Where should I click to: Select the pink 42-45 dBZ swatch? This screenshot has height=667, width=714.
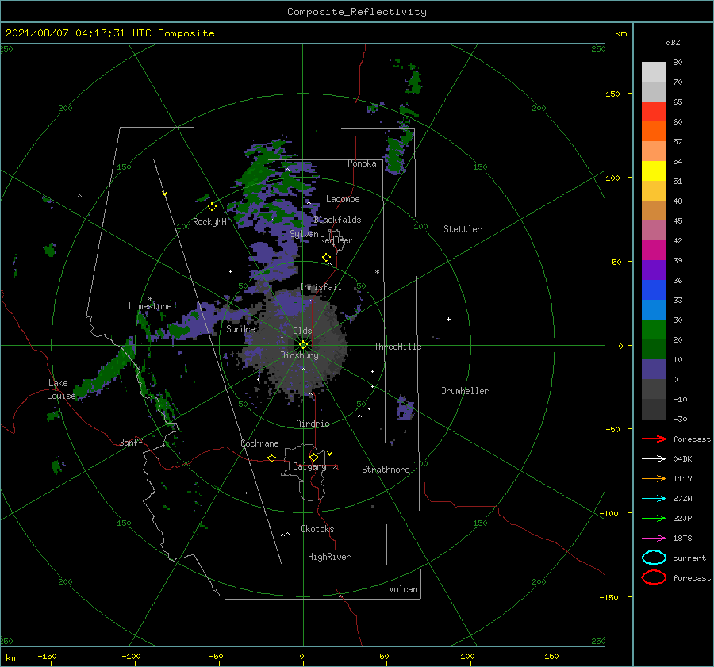654,230
